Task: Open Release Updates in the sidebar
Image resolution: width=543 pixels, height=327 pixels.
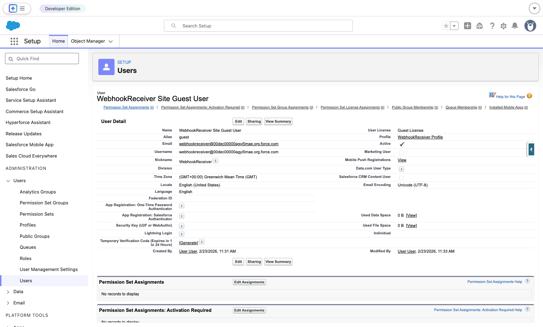Action: click(24, 134)
